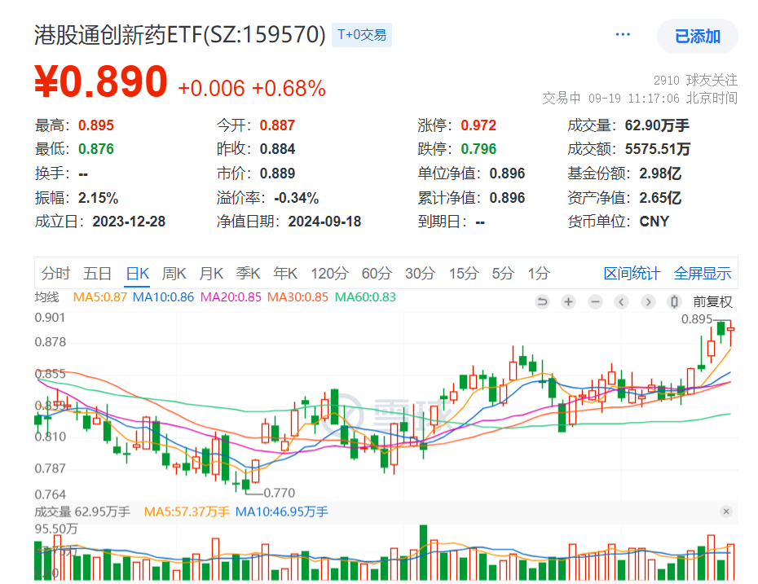
Task: Switch to the 15分 interval tab
Action: pyautogui.click(x=464, y=274)
